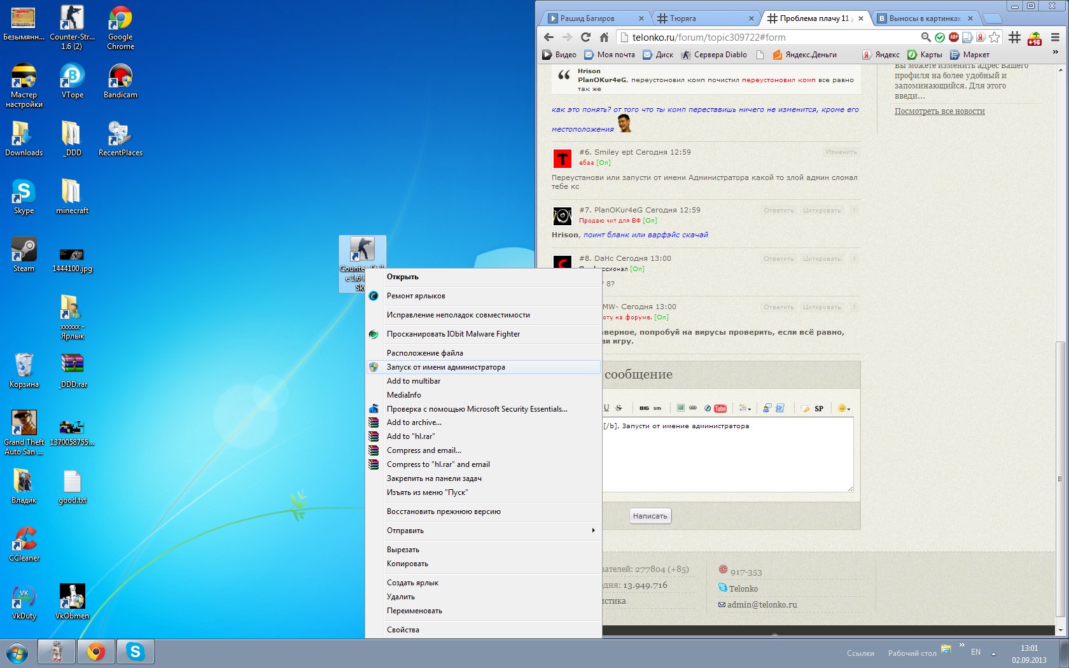Screen dimensions: 1069x668
Task: Click the EN language indicator
Action: [x=975, y=652]
